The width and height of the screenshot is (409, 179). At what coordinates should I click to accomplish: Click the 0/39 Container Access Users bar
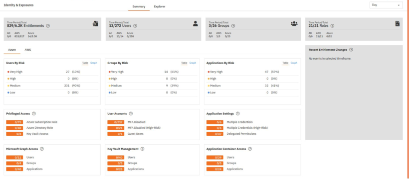(x=214, y=158)
